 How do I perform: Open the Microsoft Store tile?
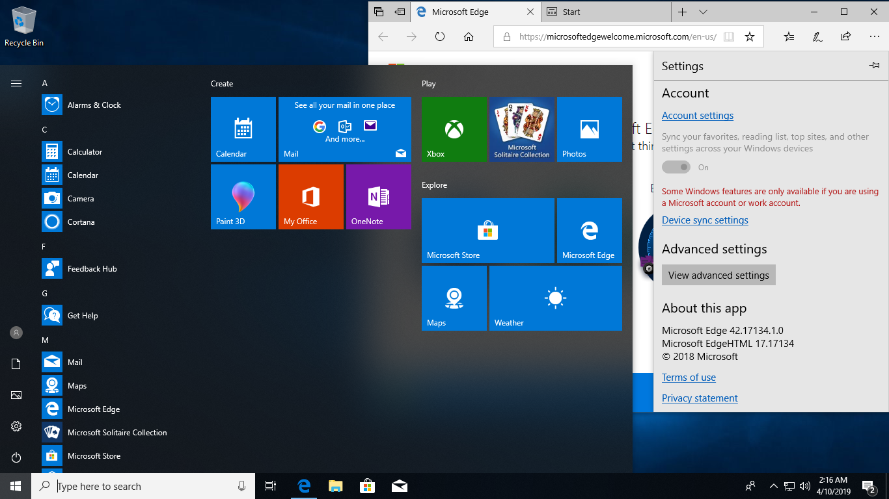pyautogui.click(x=488, y=231)
